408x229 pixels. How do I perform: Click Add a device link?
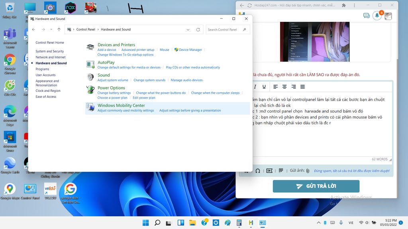[x=107, y=50]
